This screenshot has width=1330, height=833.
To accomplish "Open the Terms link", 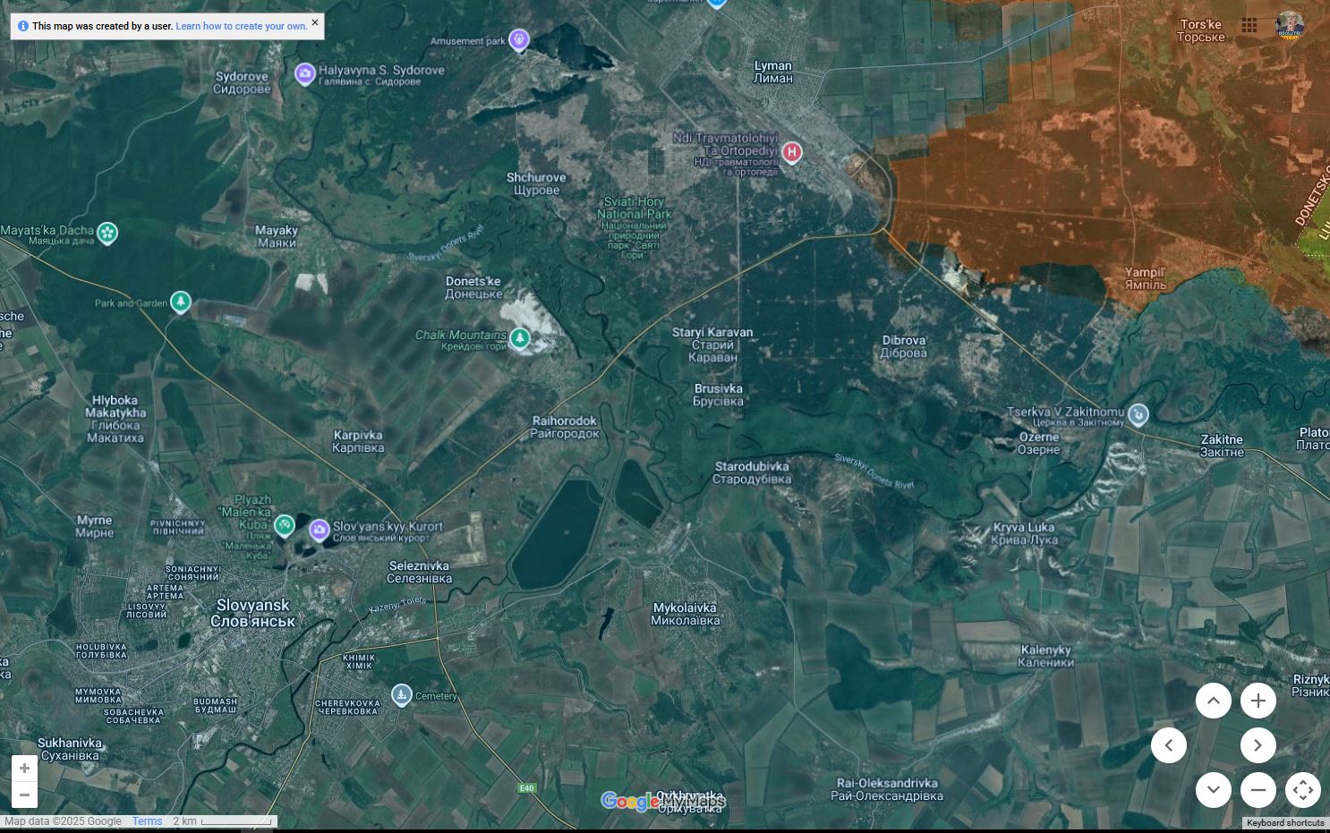I will (148, 821).
